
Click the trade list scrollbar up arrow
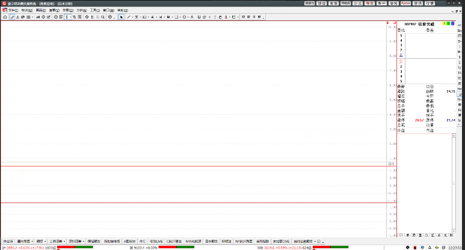tap(454, 136)
